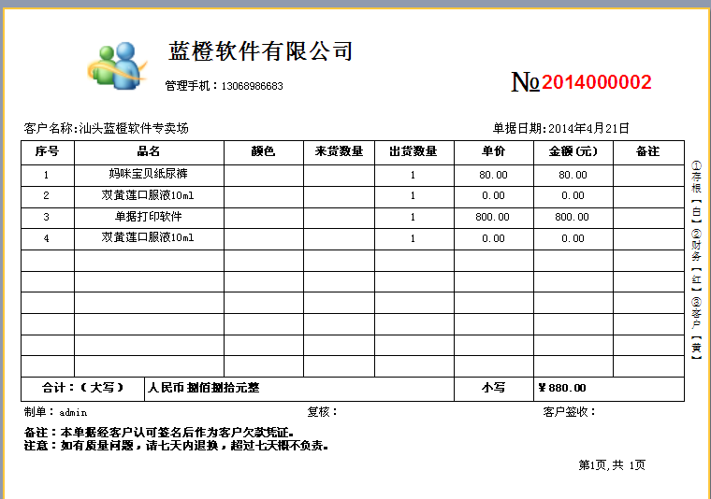
Task: Click the 序号 column header
Action: 47,151
